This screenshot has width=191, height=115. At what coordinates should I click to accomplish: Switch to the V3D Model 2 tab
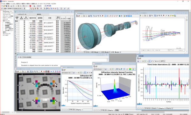[x=105, y=52]
